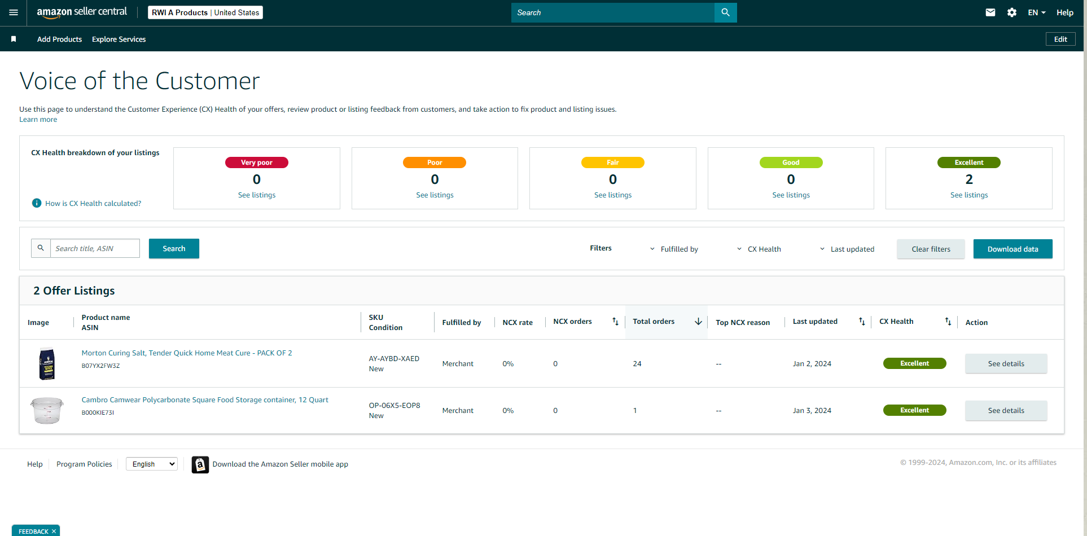
Task: Click the Fair yellow badge
Action: pyautogui.click(x=613, y=162)
